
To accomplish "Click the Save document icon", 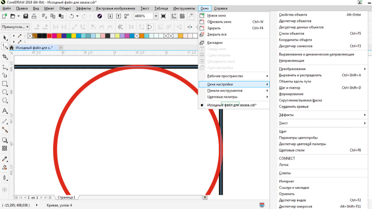I will click(x=26, y=16).
